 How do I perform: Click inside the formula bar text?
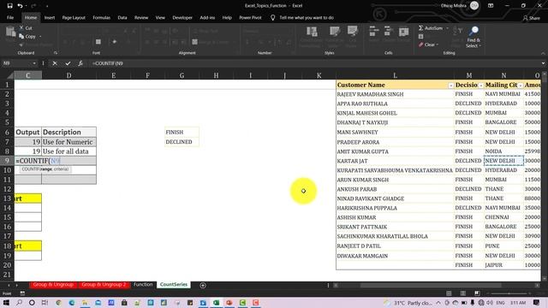pos(108,63)
